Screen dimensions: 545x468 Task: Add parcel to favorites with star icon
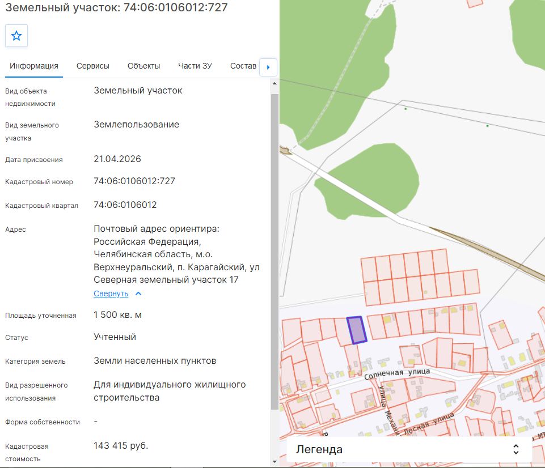pyautogui.click(x=16, y=36)
